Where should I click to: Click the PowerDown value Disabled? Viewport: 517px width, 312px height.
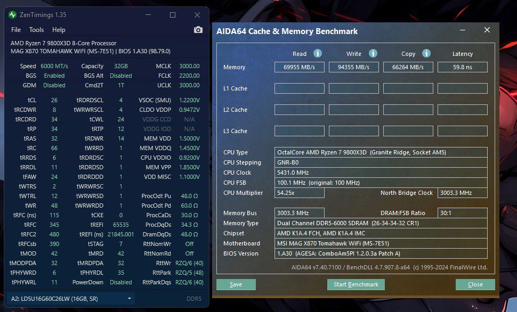click(x=120, y=282)
